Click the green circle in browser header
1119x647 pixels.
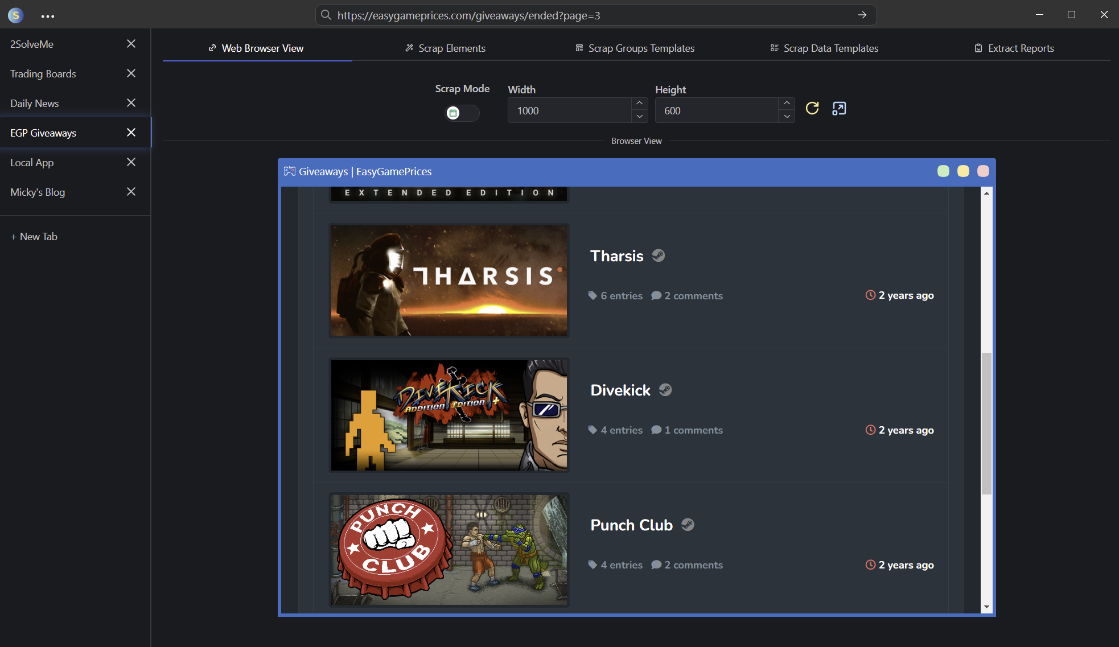pos(943,171)
